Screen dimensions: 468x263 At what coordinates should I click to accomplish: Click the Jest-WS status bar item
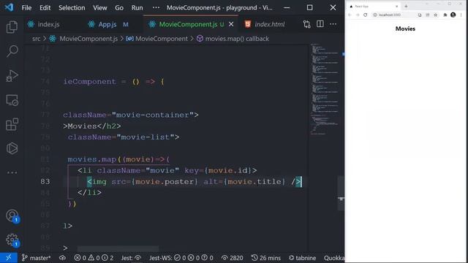(x=181, y=258)
